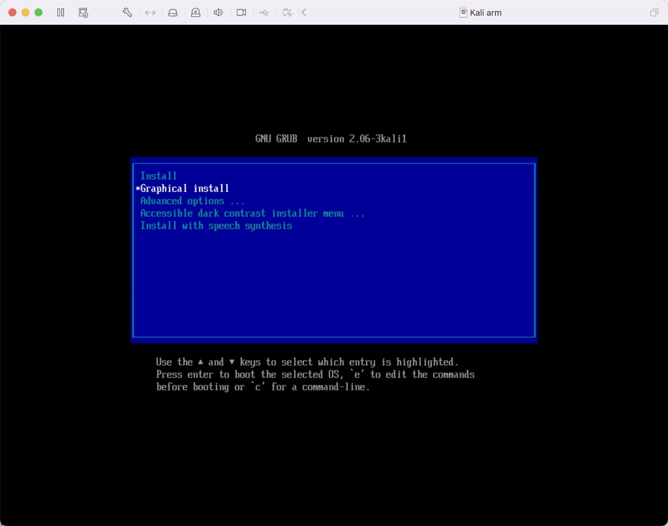Viewport: 668px width, 526px height.
Task: Click the GNU GRUB version heading
Action: pos(331,139)
